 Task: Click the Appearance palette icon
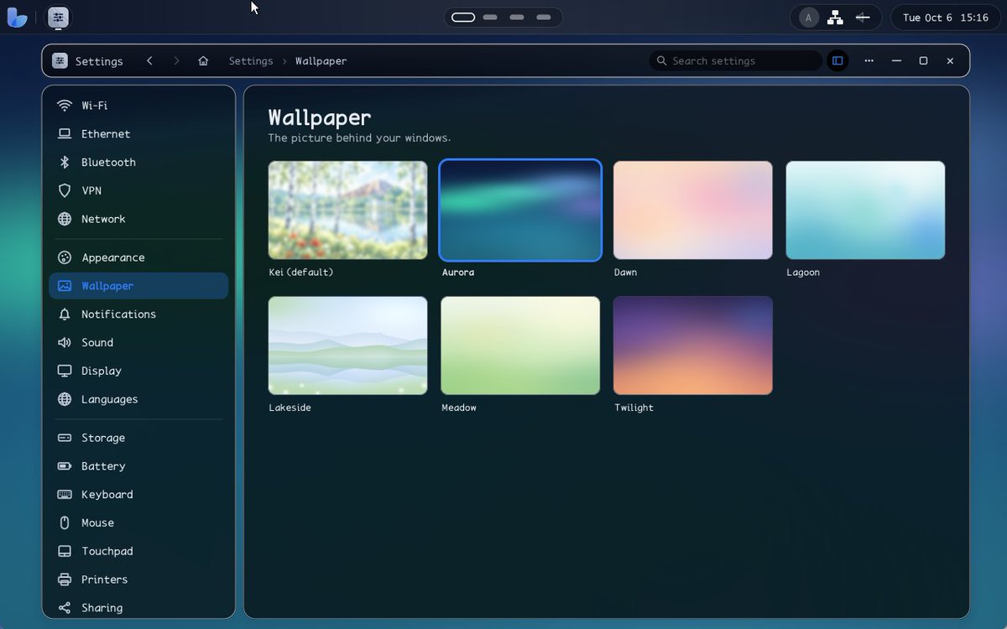click(x=65, y=257)
